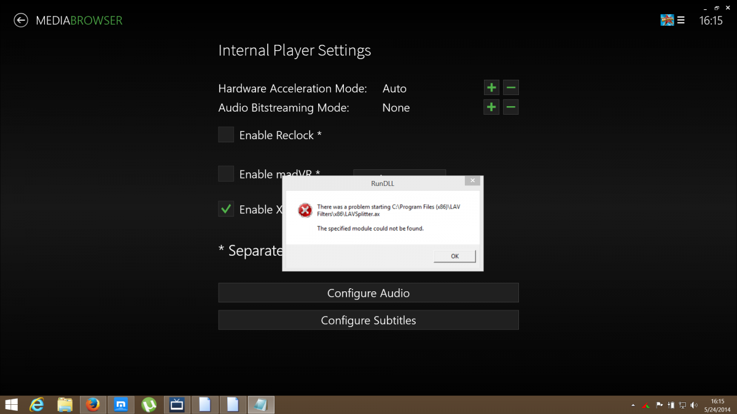This screenshot has height=414, width=737.
Task: Open Configure Audio settings
Action: (x=368, y=293)
